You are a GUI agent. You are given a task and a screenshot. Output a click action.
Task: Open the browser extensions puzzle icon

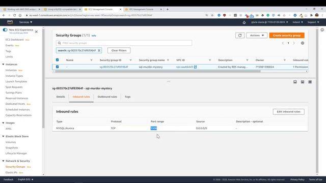(311, 15)
